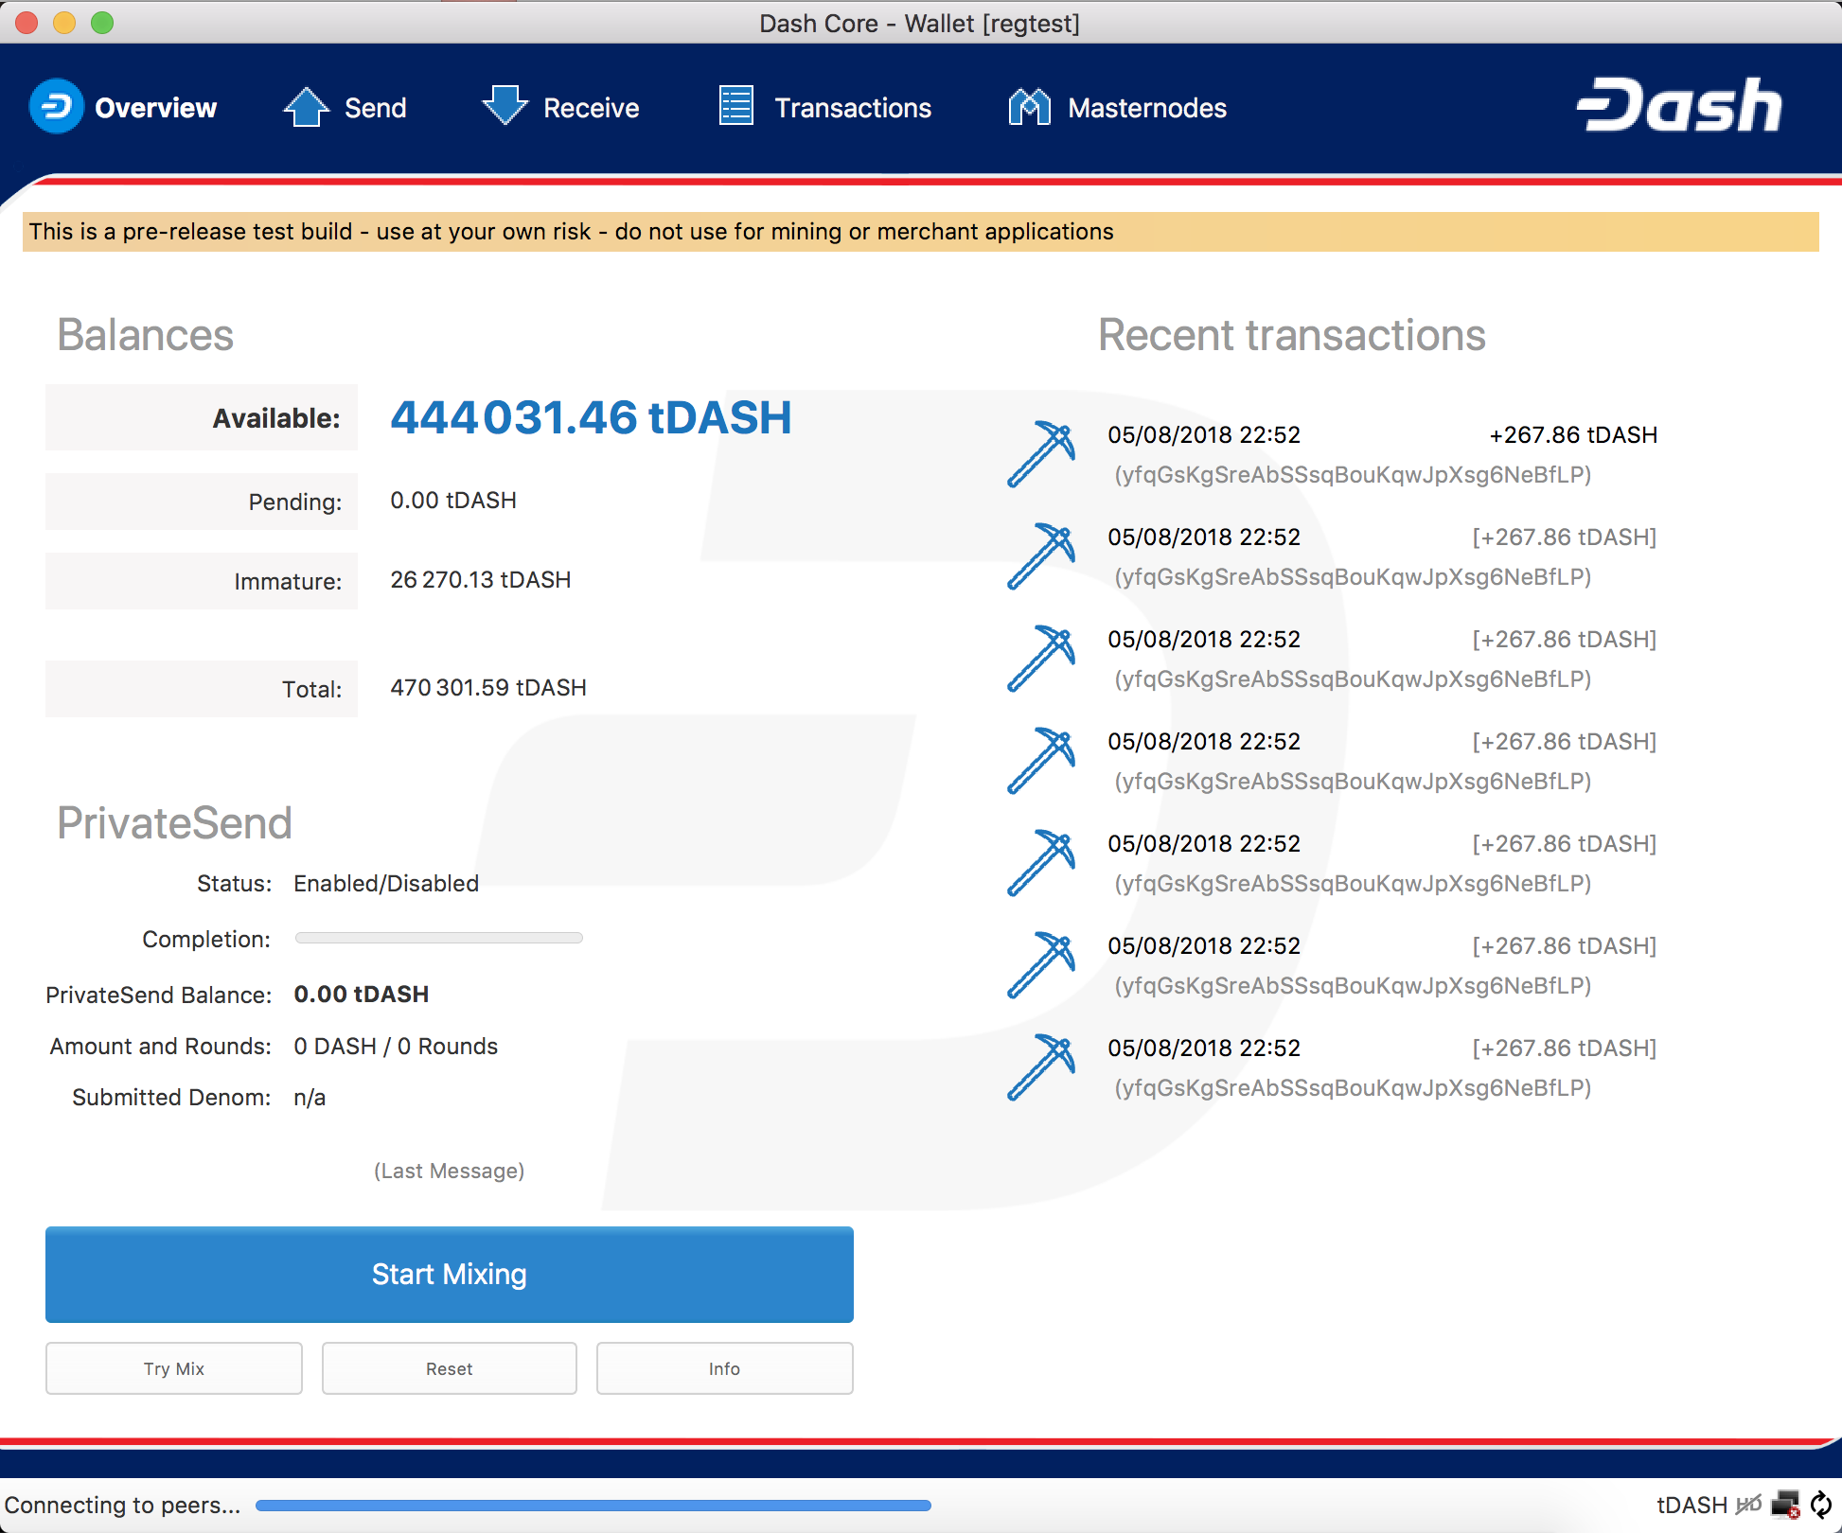Click the network connections status icon
Image resolution: width=1842 pixels, height=1533 pixels.
[x=1785, y=1504]
